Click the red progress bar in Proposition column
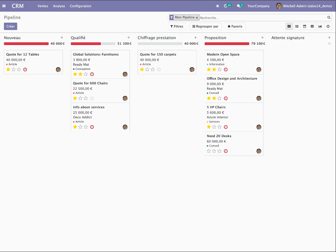The width and height of the screenshot is (336, 252). pyautogui.click(x=227, y=44)
